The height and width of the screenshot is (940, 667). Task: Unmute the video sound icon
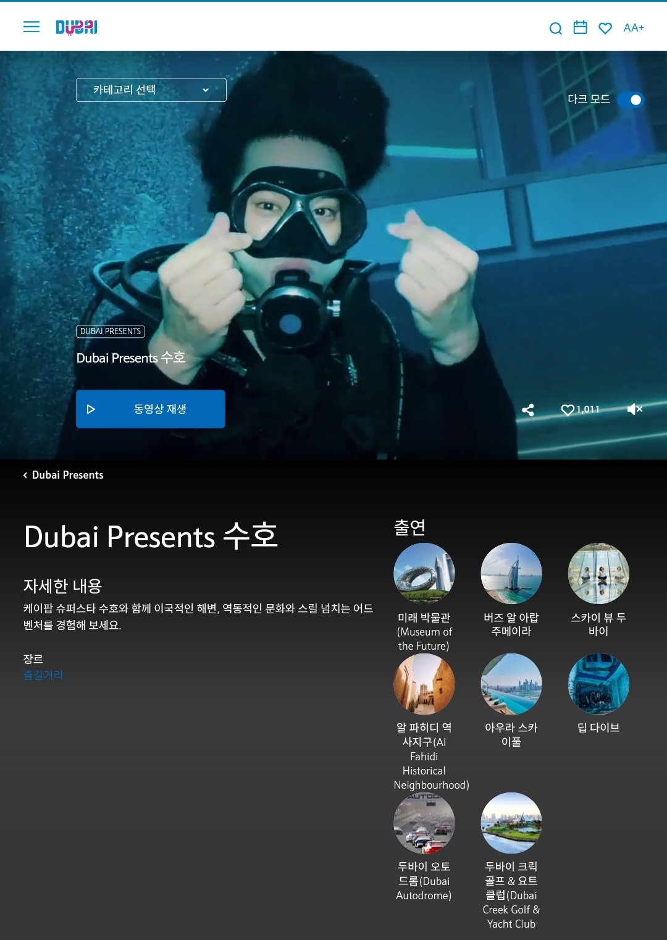pyautogui.click(x=635, y=409)
